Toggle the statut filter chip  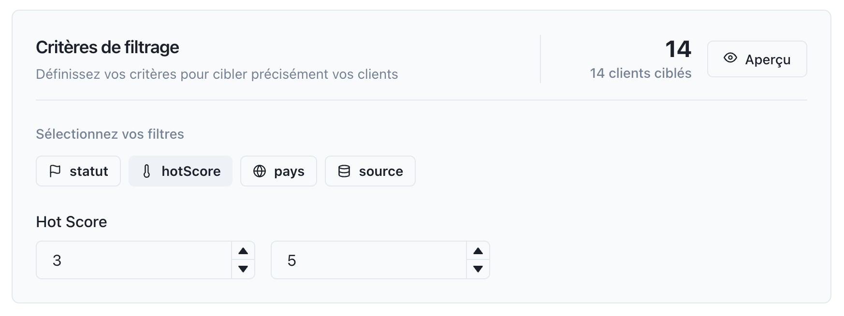click(78, 171)
